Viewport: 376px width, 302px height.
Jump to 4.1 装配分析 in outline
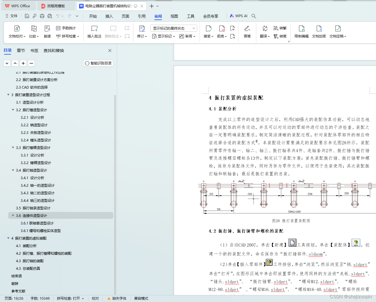(26, 246)
